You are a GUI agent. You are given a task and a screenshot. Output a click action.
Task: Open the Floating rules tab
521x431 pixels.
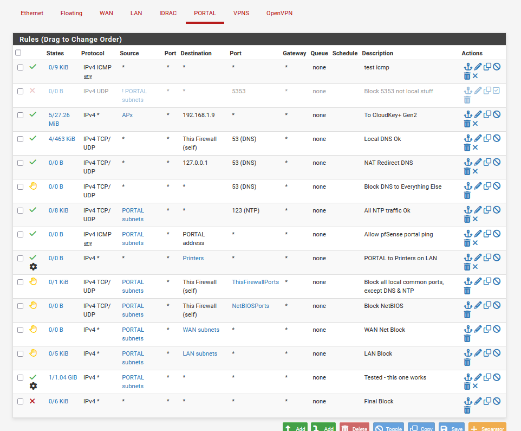click(x=71, y=13)
